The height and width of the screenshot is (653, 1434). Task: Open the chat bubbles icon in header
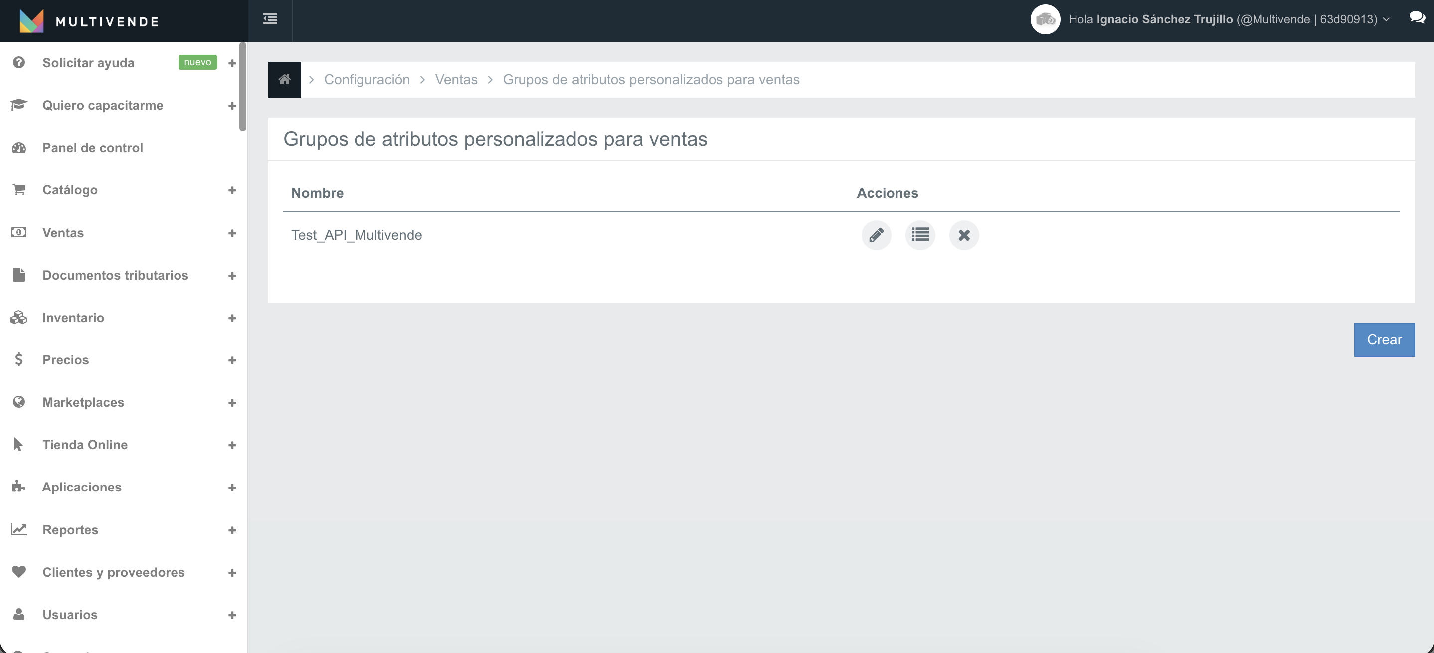point(1416,18)
